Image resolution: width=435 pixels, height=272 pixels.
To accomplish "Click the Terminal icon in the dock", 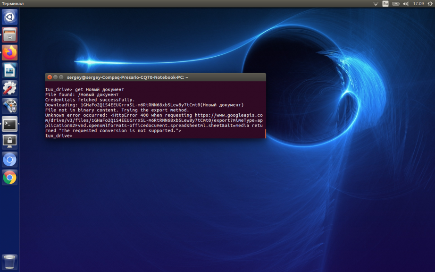I will coord(9,124).
